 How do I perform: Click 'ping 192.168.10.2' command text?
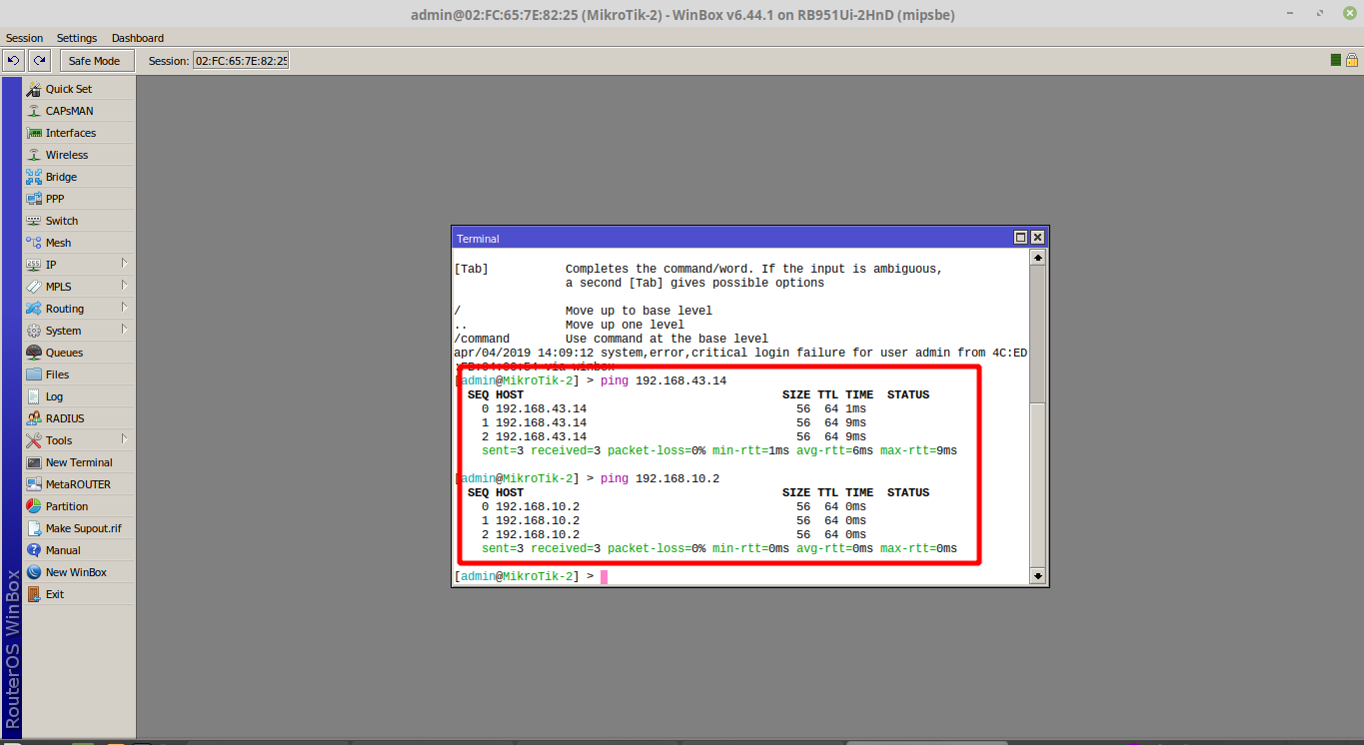(661, 478)
